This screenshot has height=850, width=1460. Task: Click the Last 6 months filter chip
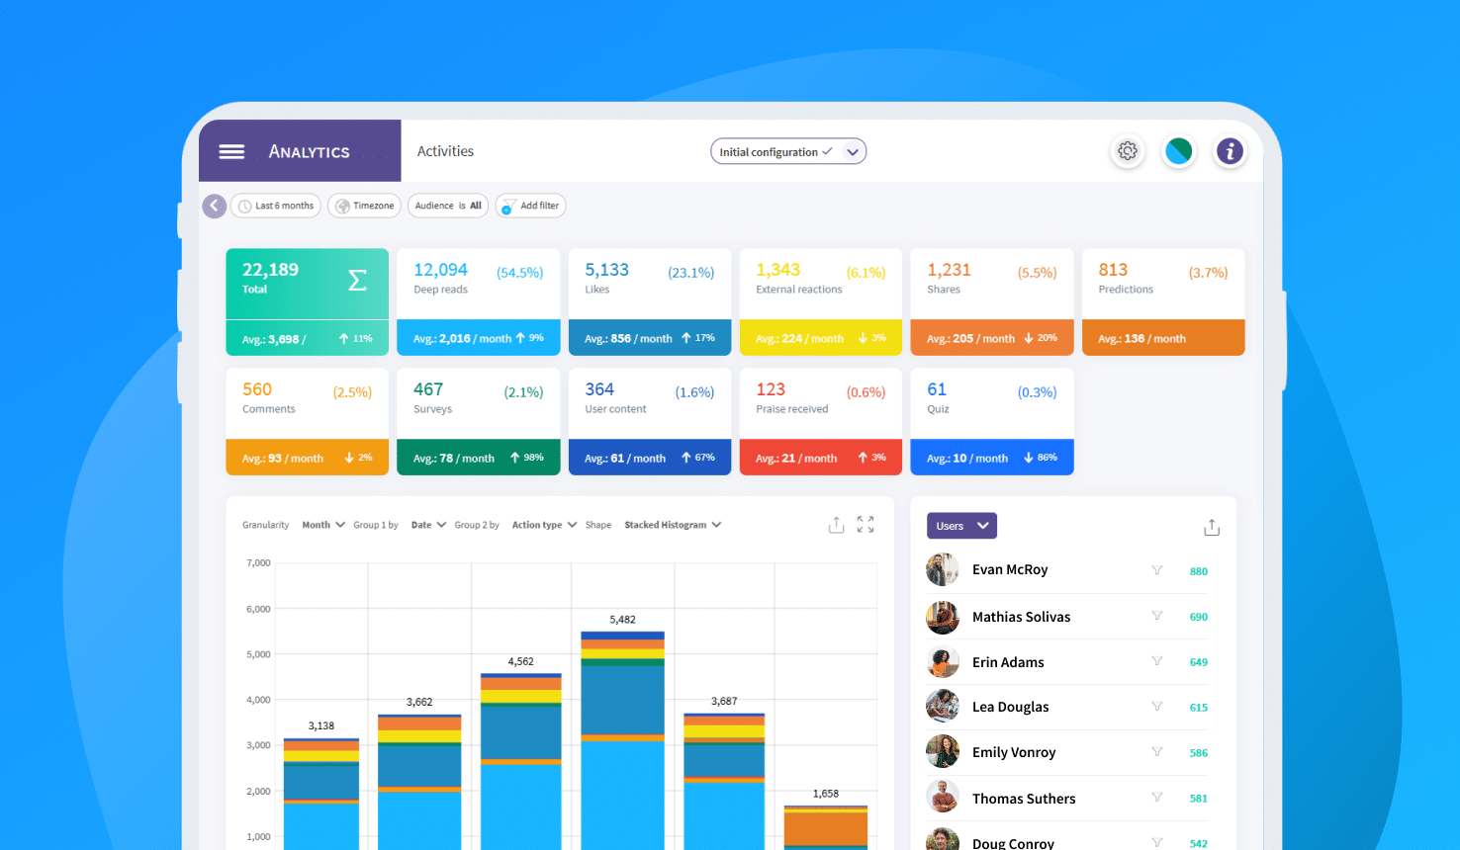[x=275, y=206]
